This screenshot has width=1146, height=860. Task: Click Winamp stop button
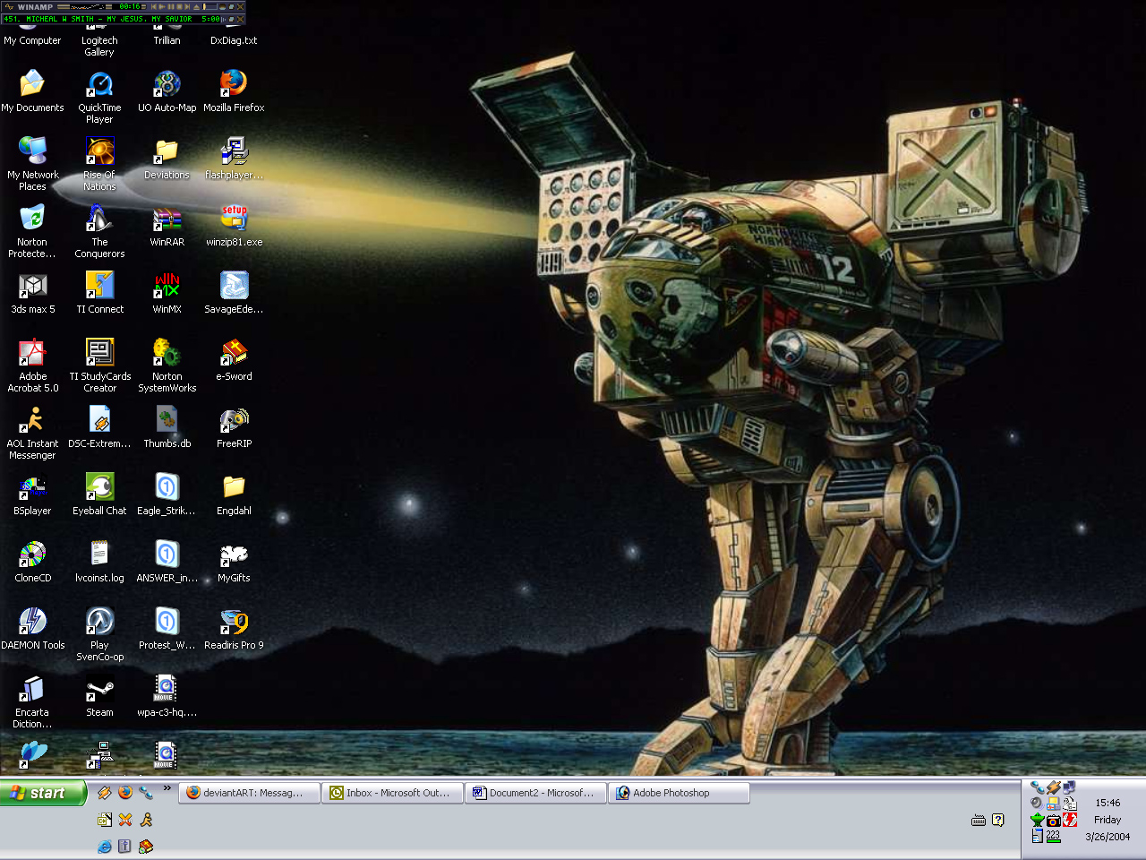point(179,7)
